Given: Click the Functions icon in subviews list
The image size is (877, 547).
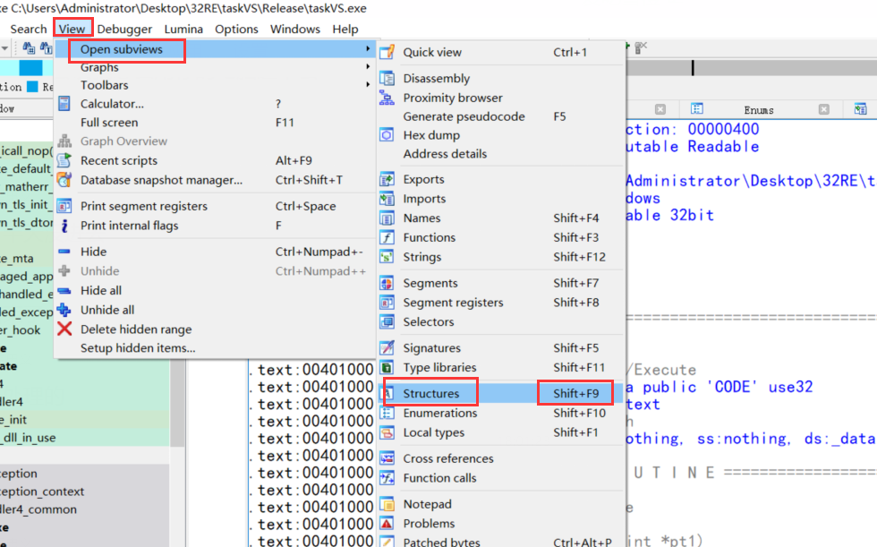Looking at the screenshot, I should (387, 237).
